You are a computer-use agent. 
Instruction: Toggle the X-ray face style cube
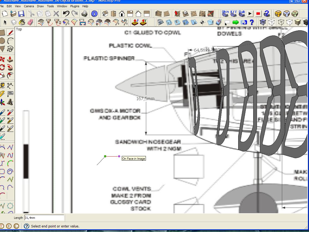click(x=263, y=22)
